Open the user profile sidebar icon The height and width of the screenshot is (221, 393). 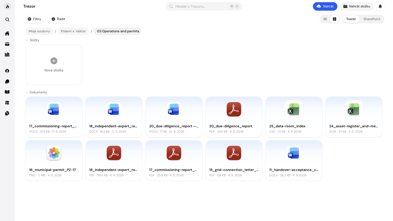pyautogui.click(x=7, y=71)
